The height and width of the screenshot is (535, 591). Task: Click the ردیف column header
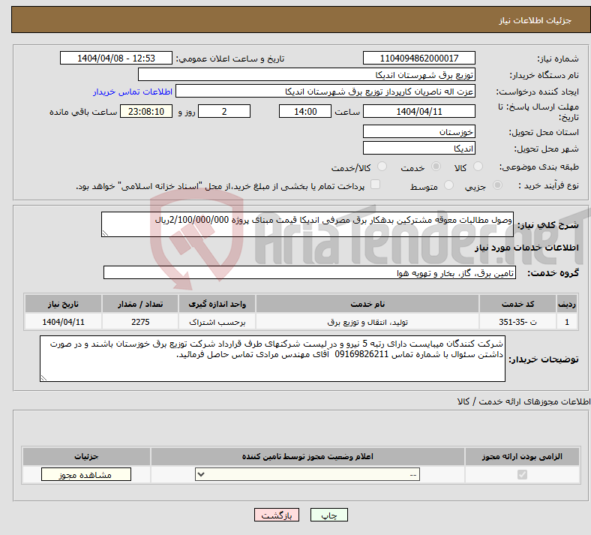[567, 304]
